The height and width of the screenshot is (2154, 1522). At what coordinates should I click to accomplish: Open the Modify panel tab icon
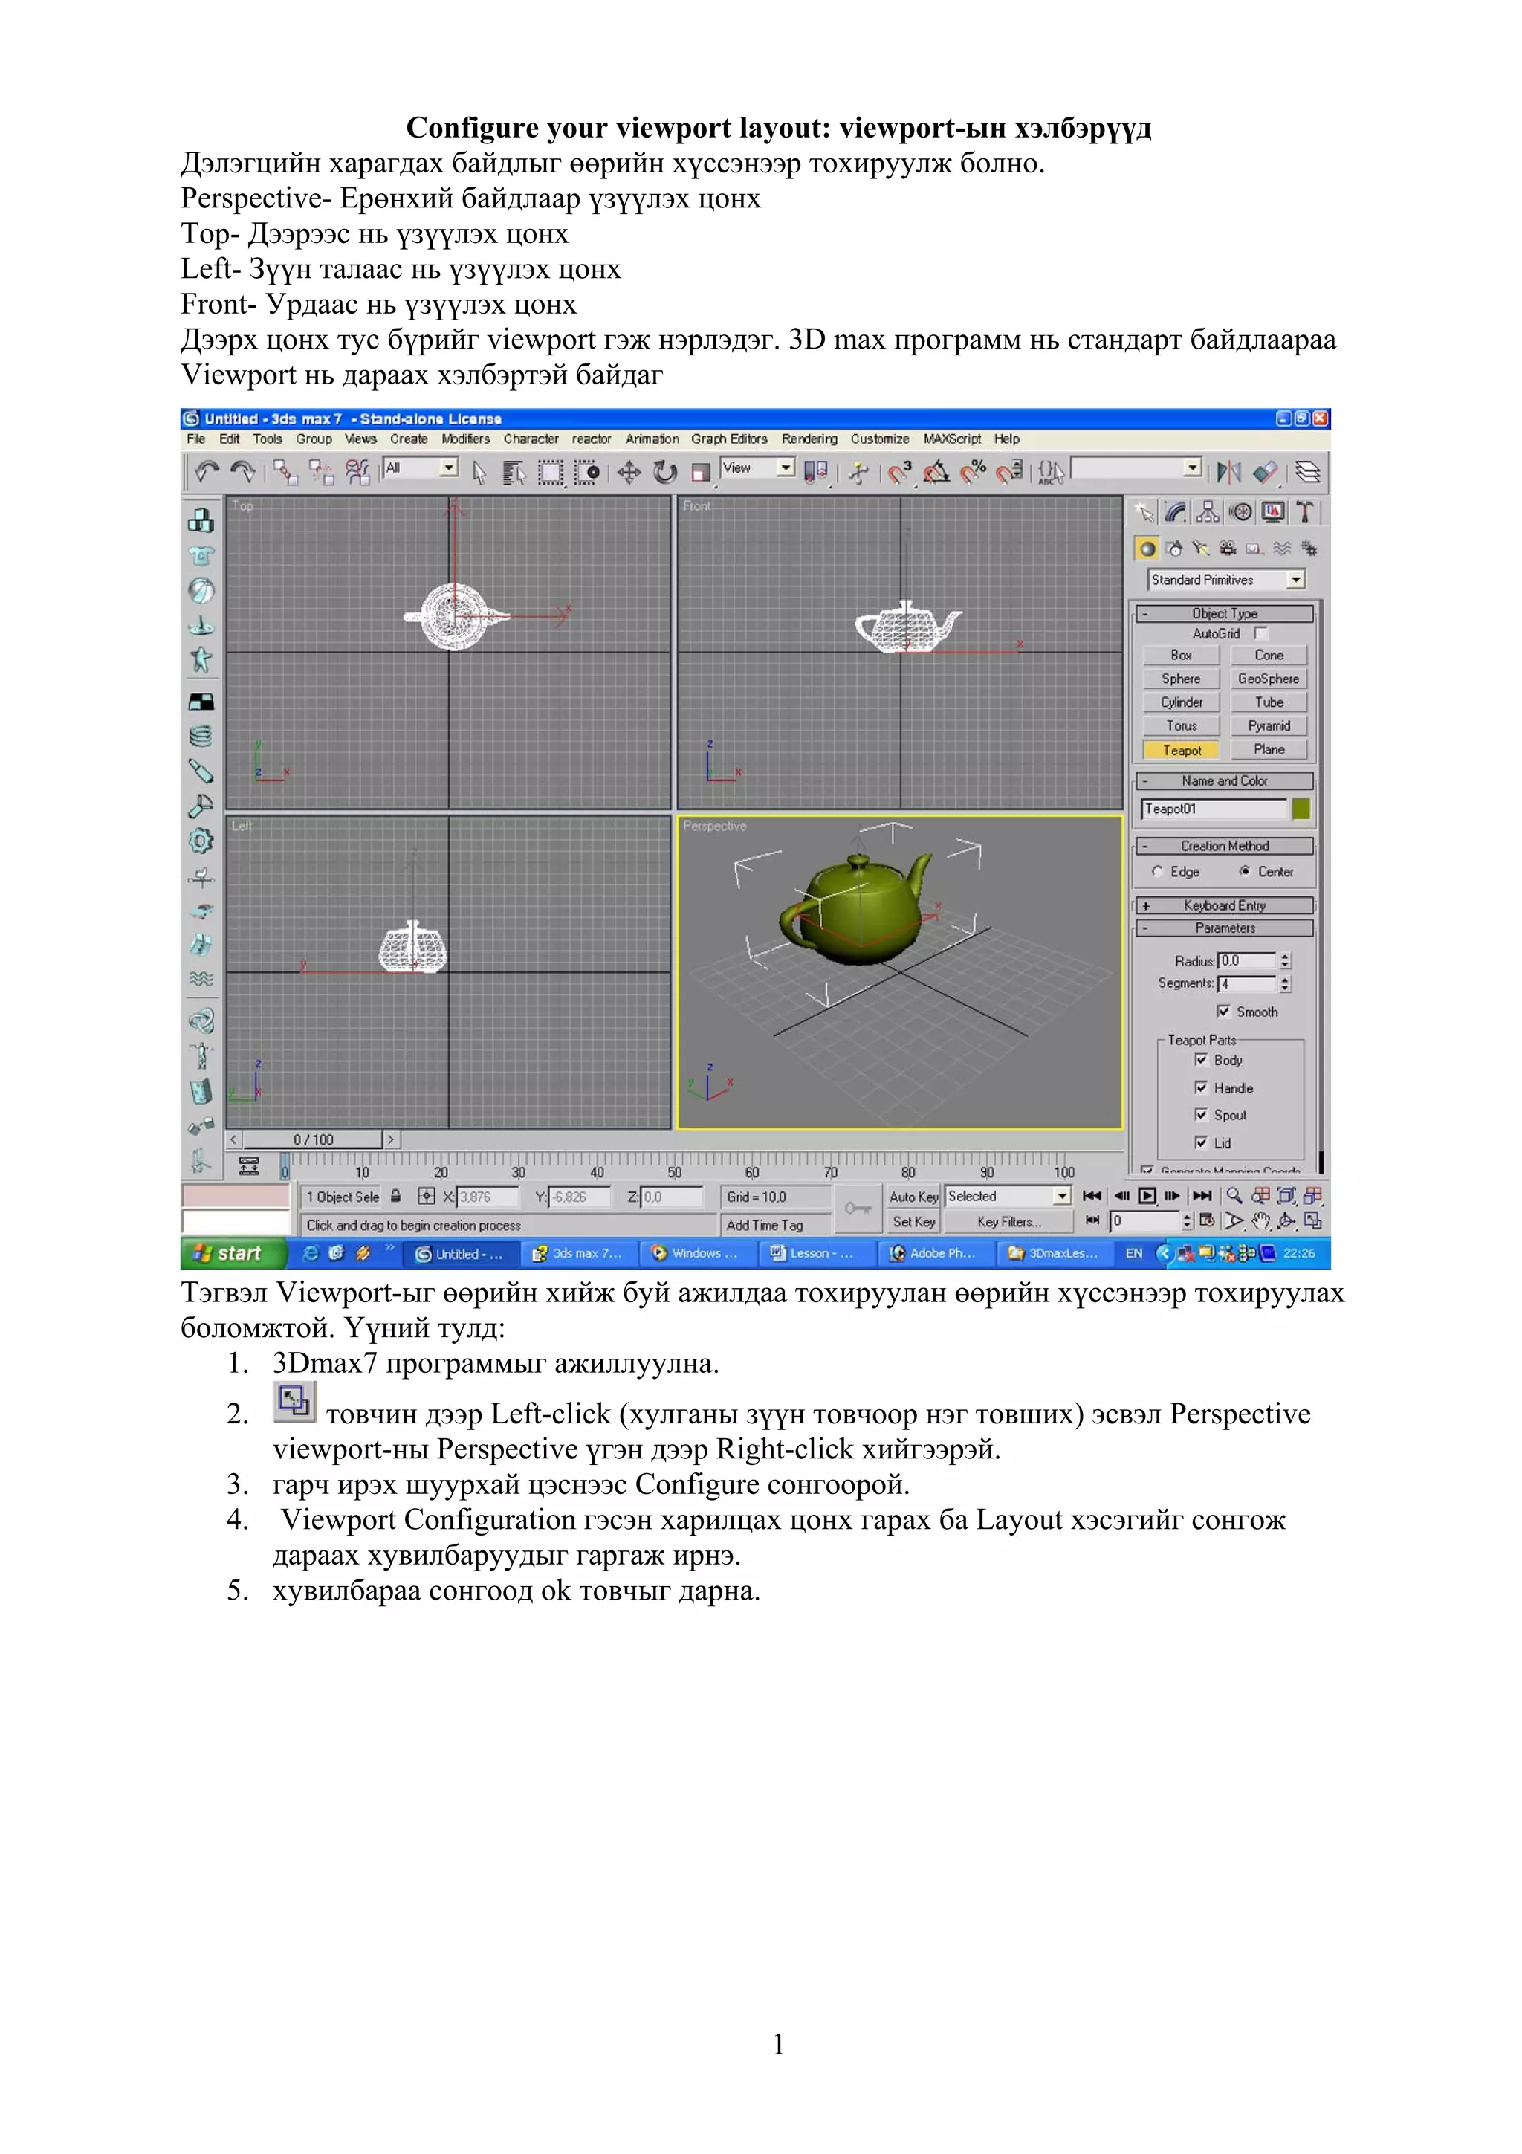(x=1175, y=512)
